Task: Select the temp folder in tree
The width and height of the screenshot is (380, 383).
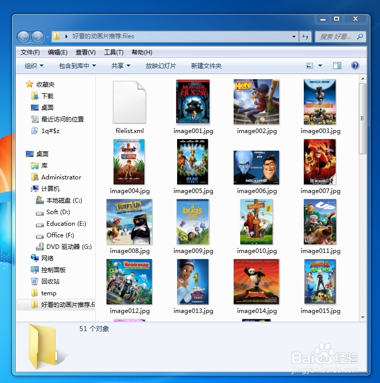Action: click(44, 293)
